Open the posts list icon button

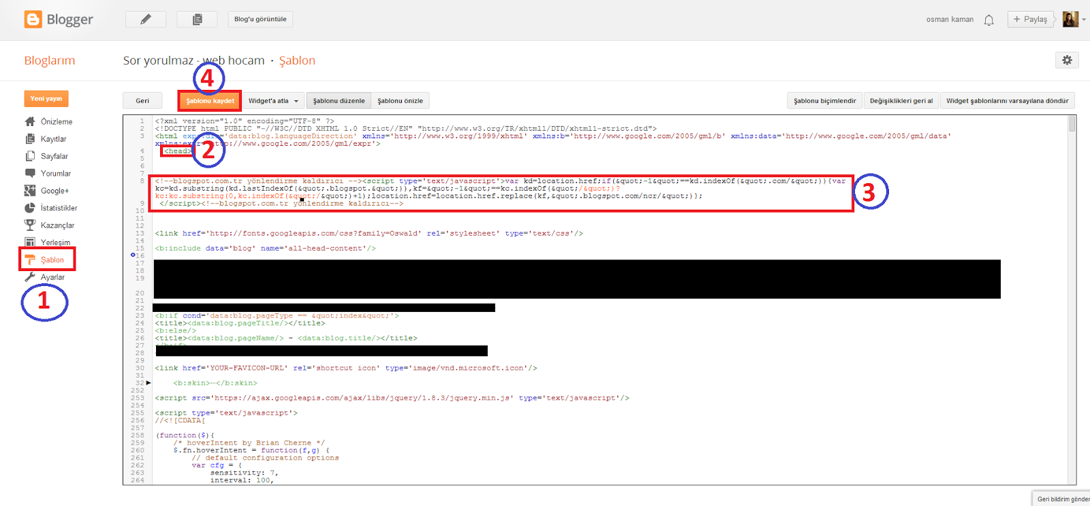pos(197,19)
